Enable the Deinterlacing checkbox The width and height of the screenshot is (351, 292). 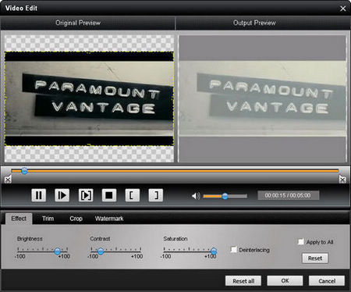coord(234,250)
